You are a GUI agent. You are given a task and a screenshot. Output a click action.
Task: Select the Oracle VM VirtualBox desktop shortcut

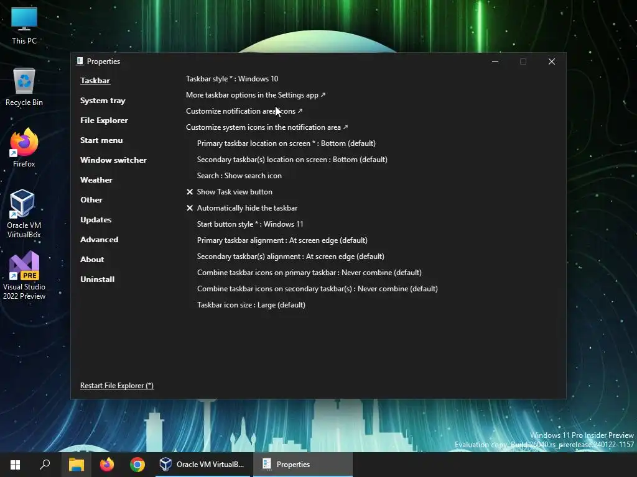coord(24,214)
